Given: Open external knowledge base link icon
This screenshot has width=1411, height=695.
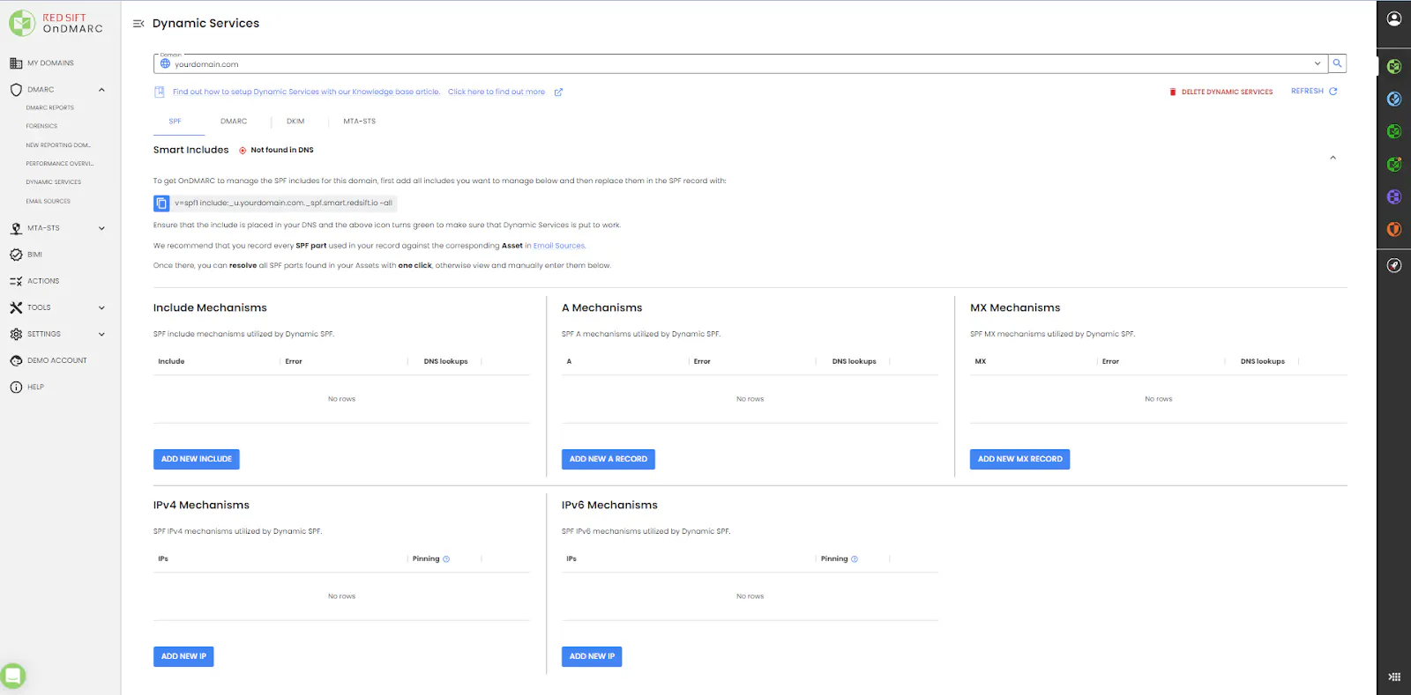Looking at the screenshot, I should point(558,92).
